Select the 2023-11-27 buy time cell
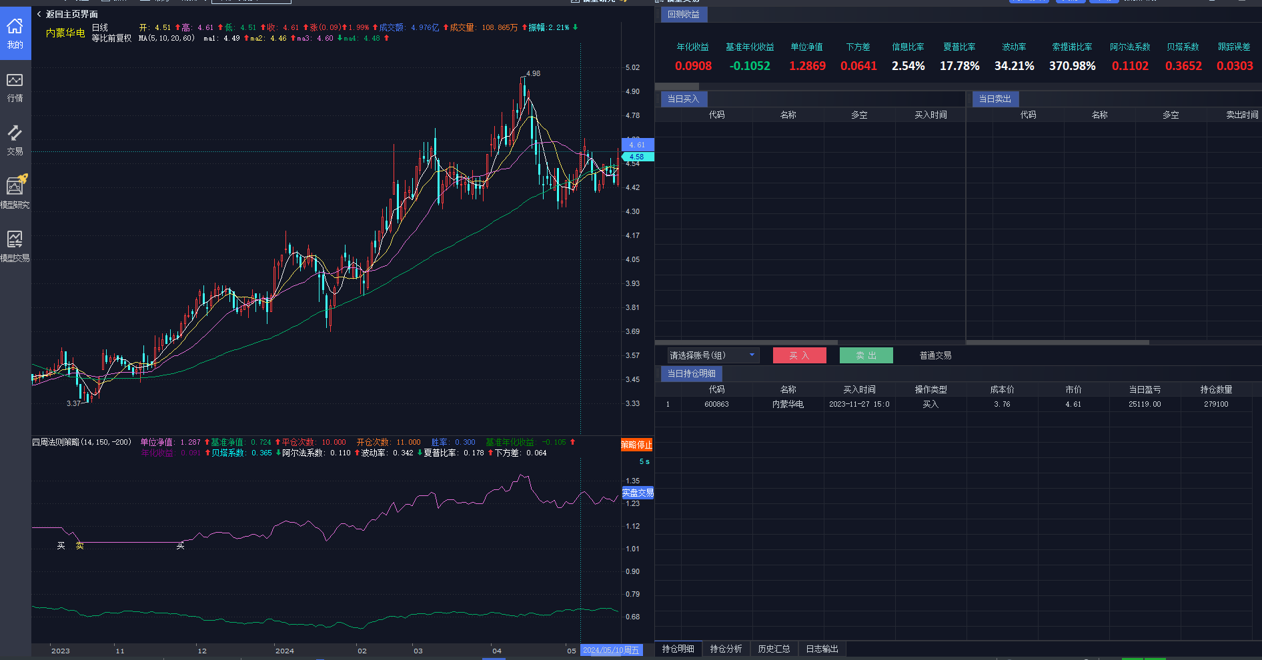1262x660 pixels. (x=859, y=404)
